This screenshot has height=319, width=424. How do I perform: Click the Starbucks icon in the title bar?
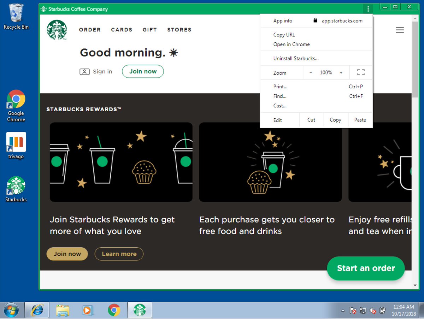pyautogui.click(x=43, y=9)
